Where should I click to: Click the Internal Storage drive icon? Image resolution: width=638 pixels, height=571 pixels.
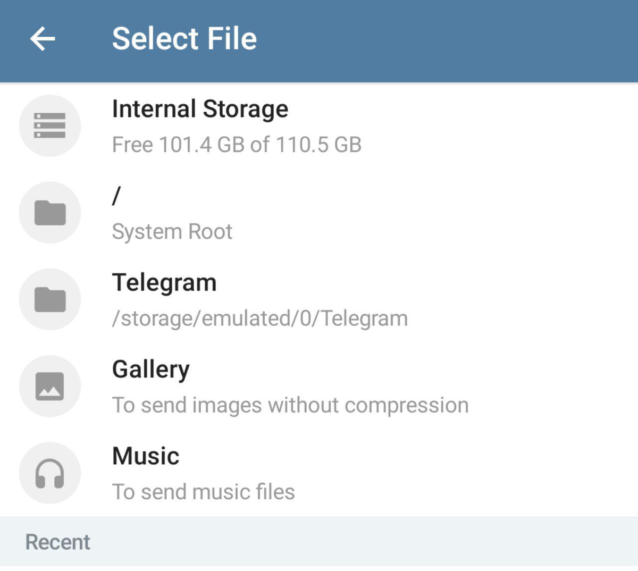[50, 126]
